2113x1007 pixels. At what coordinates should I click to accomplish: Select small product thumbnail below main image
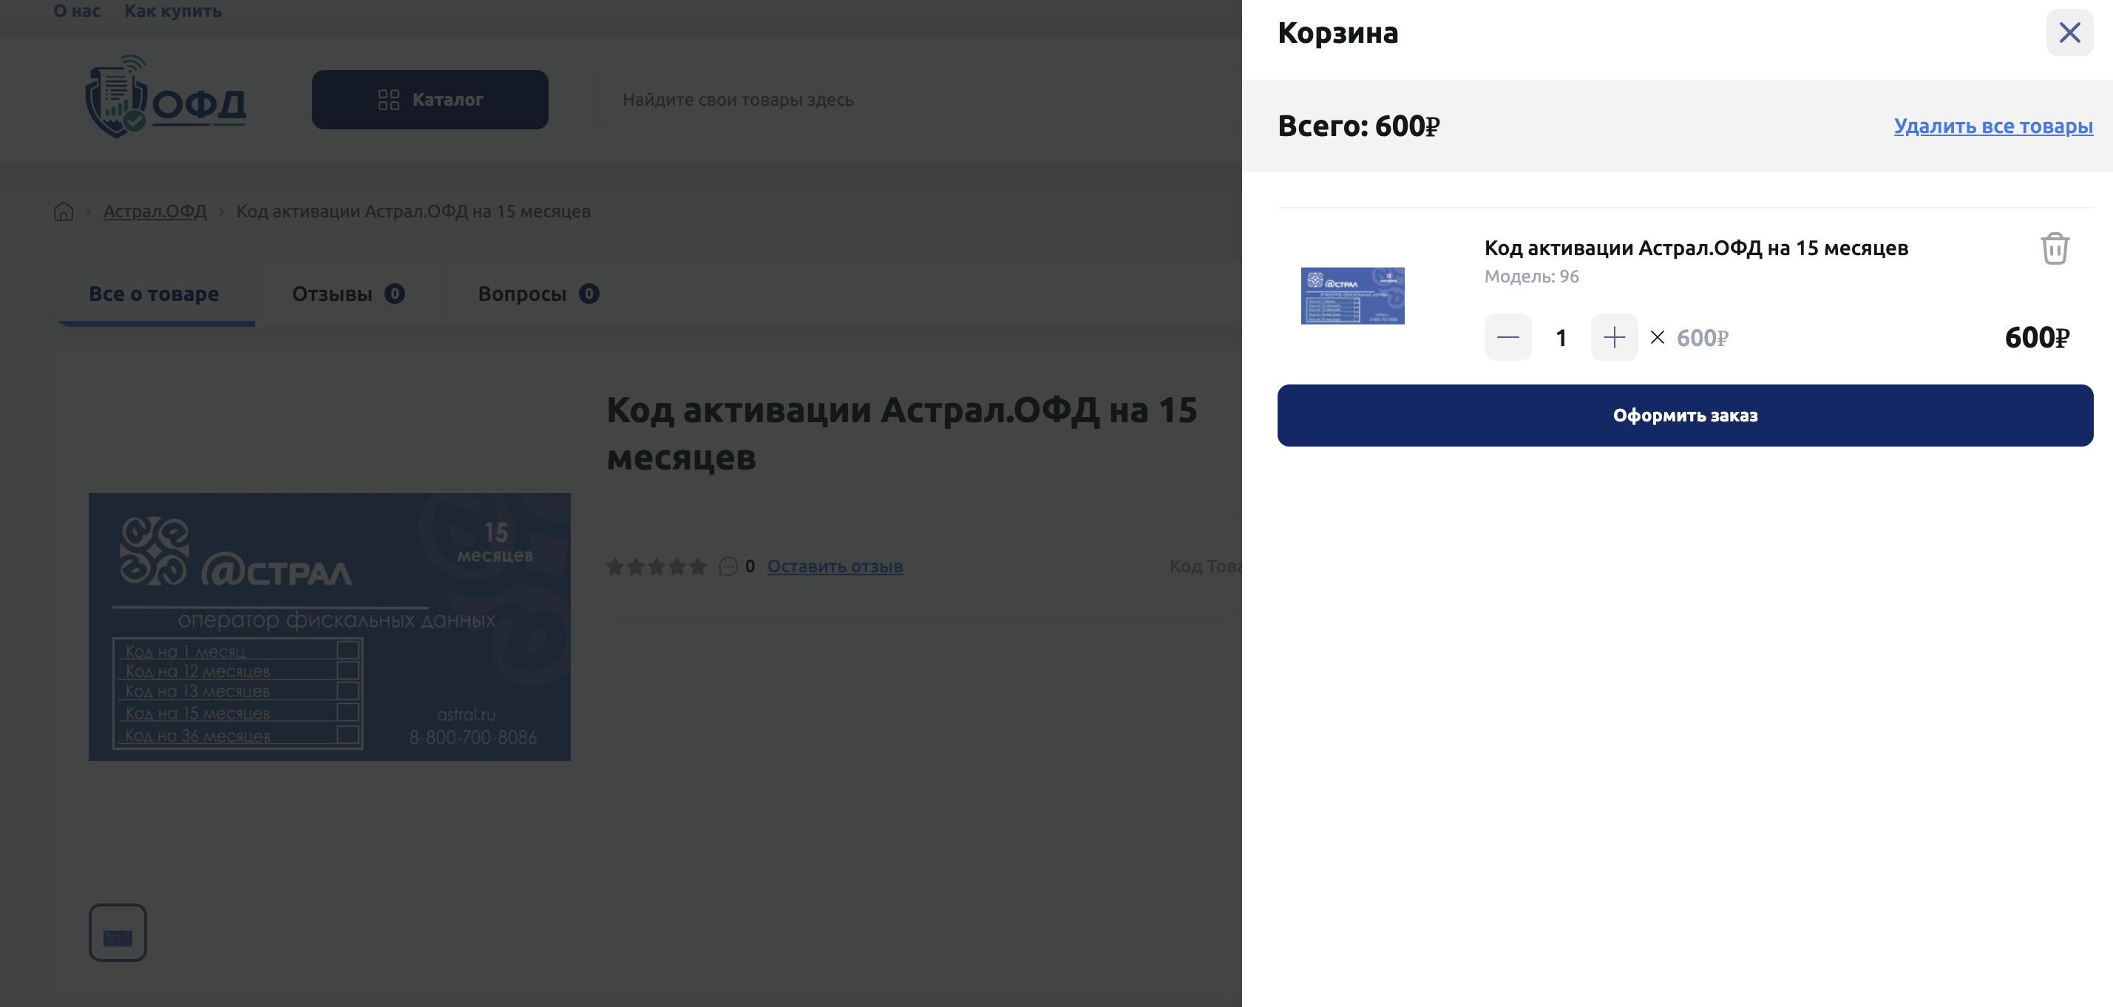(x=118, y=932)
